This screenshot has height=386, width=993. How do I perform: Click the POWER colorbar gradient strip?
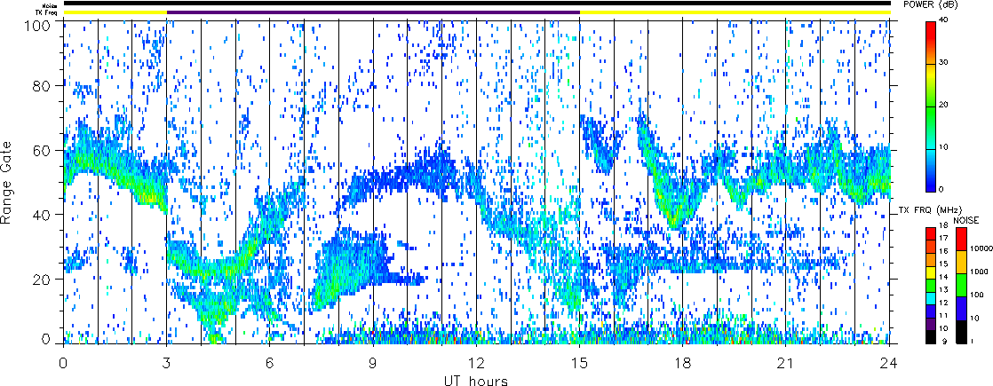pos(931,106)
